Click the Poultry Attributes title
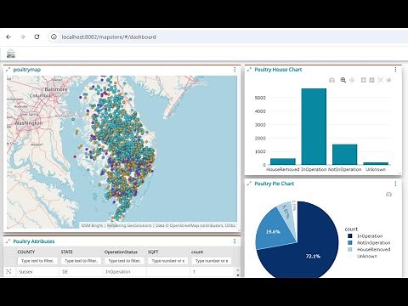 34,241
